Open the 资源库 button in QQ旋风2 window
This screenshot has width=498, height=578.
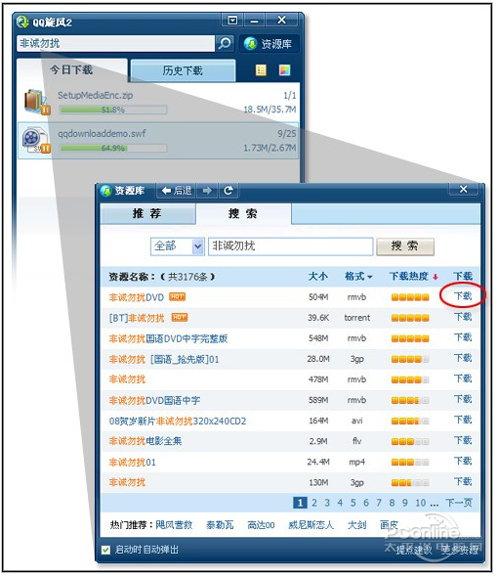pos(269,44)
